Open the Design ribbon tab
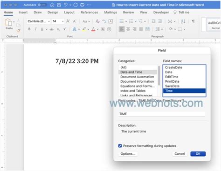 tap(53, 13)
